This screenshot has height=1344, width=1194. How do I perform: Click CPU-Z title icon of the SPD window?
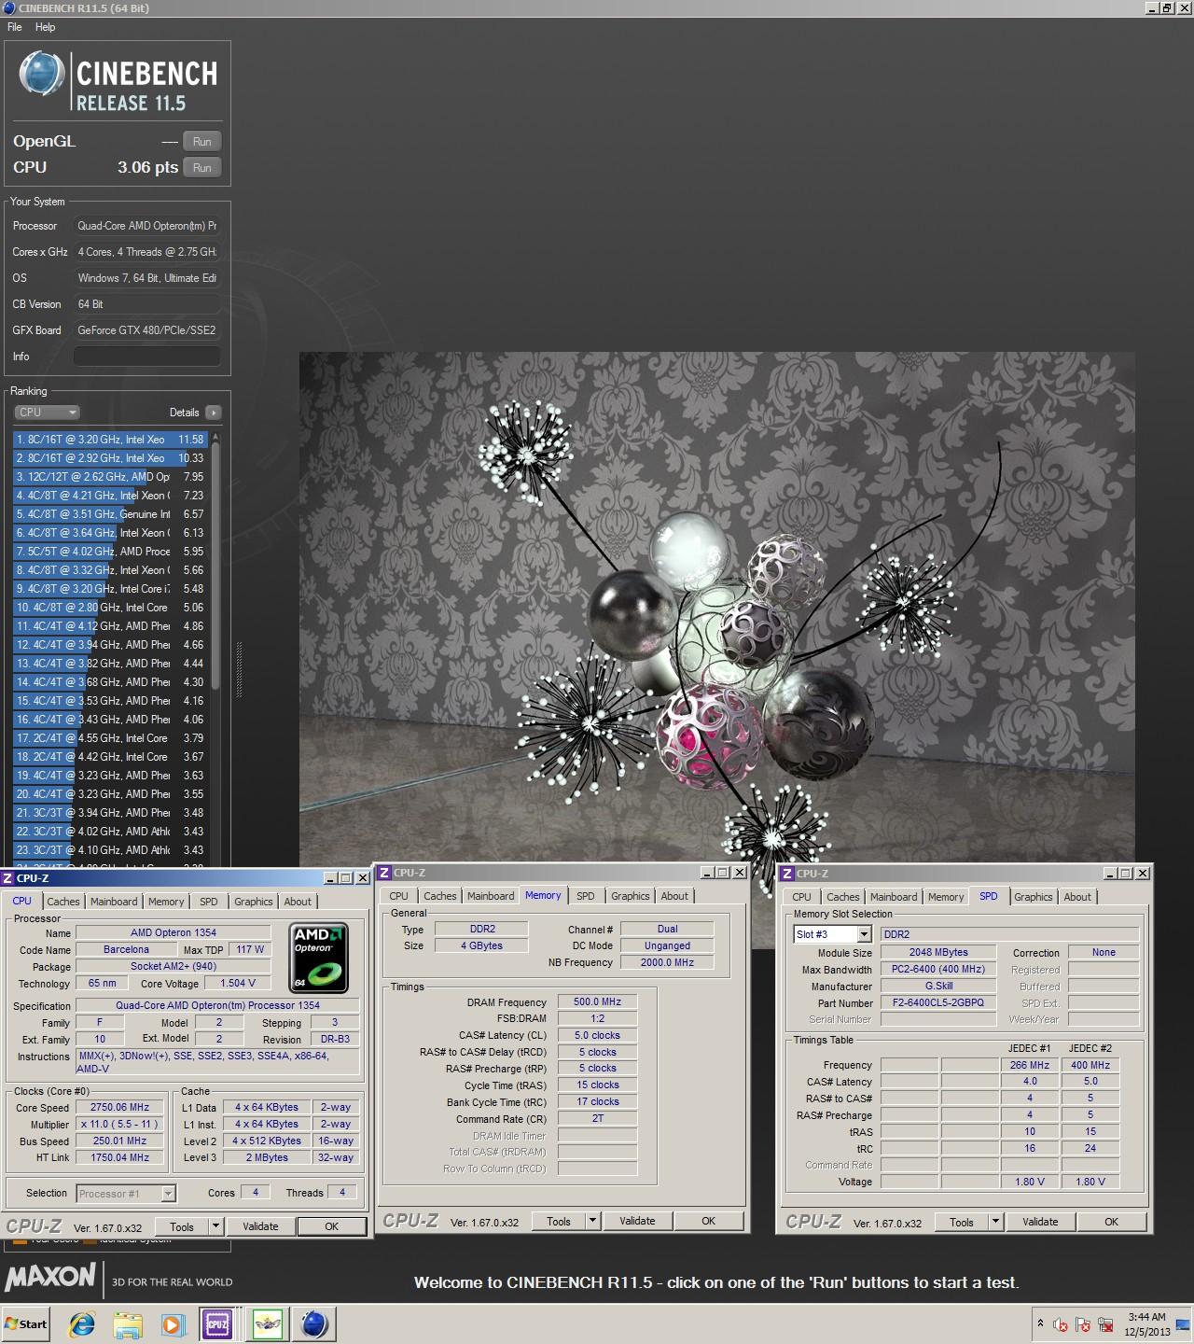(x=786, y=874)
